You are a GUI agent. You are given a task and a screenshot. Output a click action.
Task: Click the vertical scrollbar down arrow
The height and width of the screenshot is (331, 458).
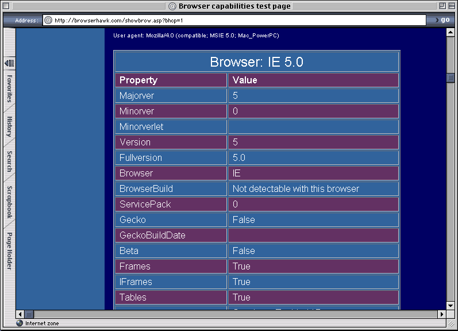[451, 306]
